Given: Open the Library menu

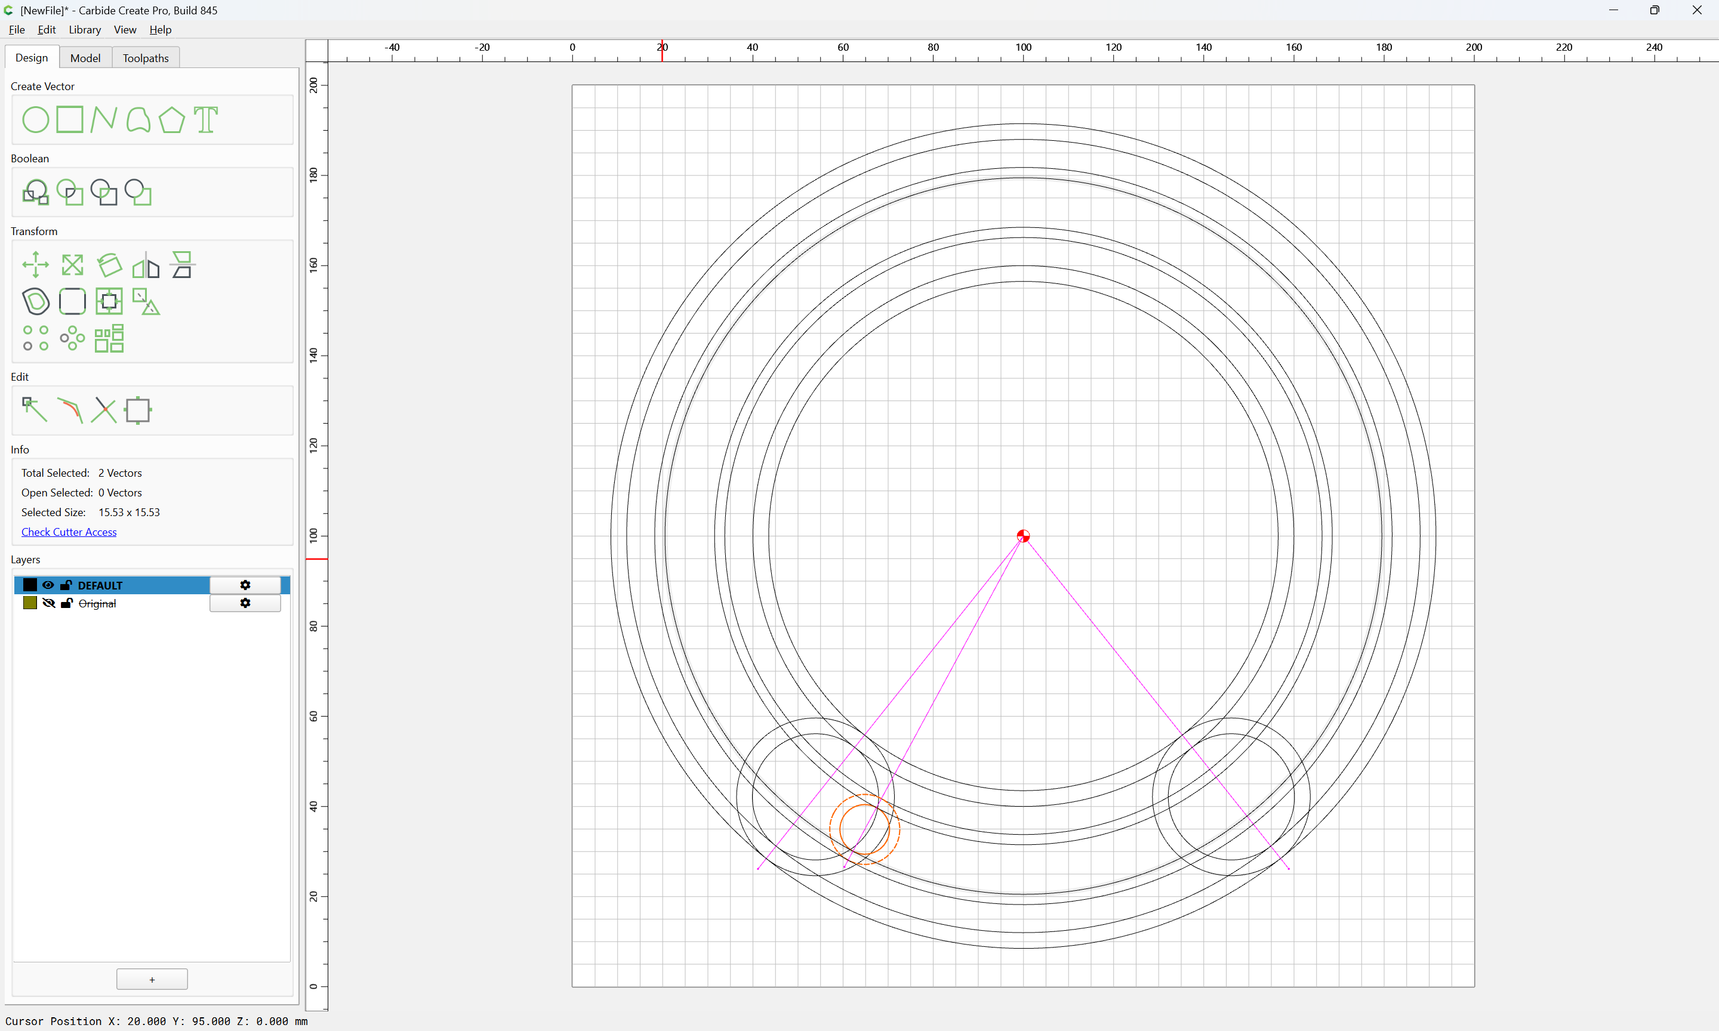Looking at the screenshot, I should click(85, 29).
